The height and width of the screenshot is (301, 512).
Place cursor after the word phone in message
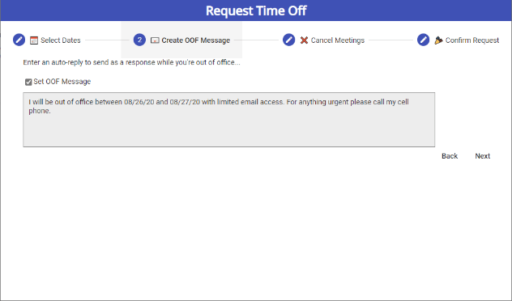point(51,111)
